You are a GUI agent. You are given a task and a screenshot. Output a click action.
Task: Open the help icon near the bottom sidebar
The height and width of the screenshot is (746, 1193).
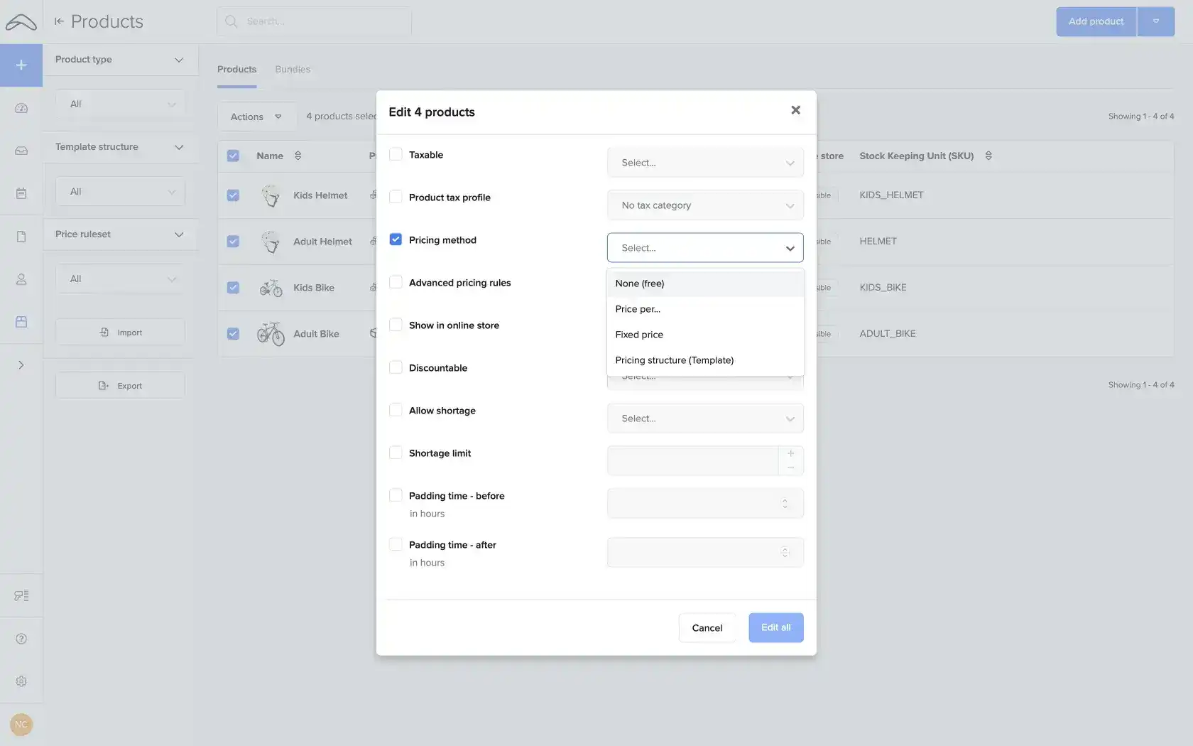(21, 639)
